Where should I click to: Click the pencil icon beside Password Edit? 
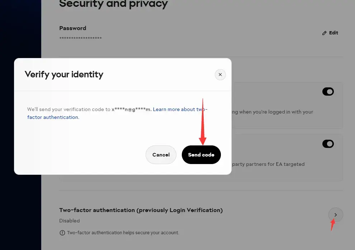click(x=325, y=33)
